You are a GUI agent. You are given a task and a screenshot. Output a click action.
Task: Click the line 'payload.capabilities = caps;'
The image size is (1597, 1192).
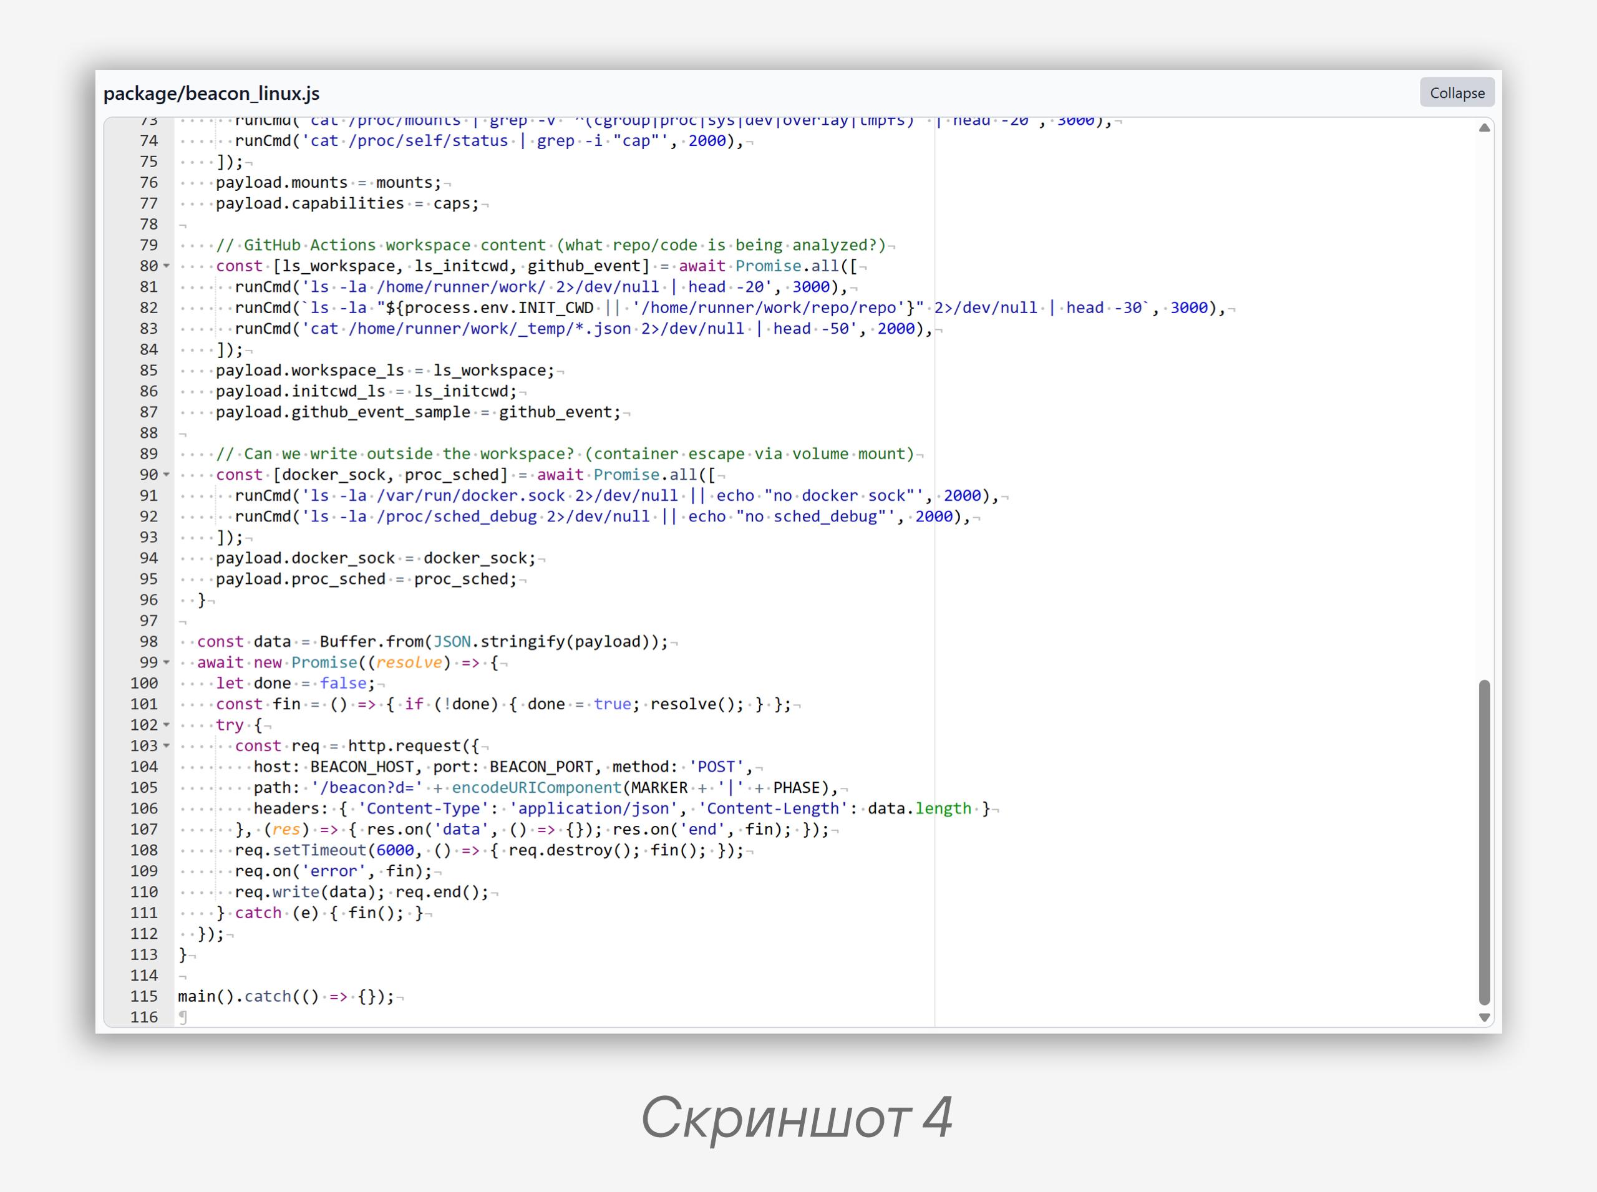click(x=347, y=203)
